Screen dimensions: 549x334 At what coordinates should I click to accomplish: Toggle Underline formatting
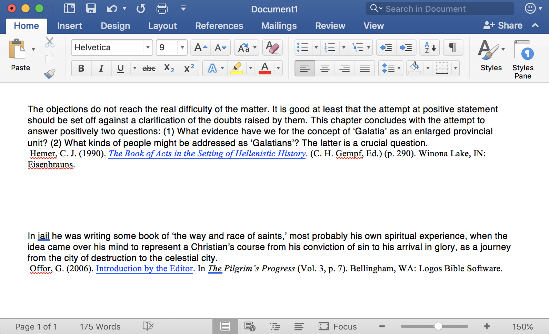(x=120, y=68)
